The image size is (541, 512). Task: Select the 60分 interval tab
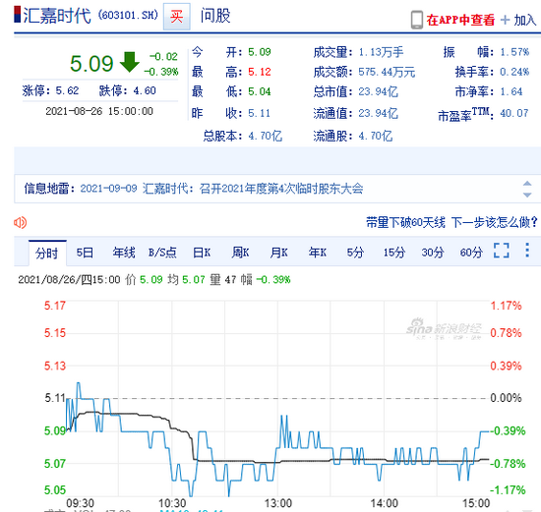pyautogui.click(x=471, y=253)
